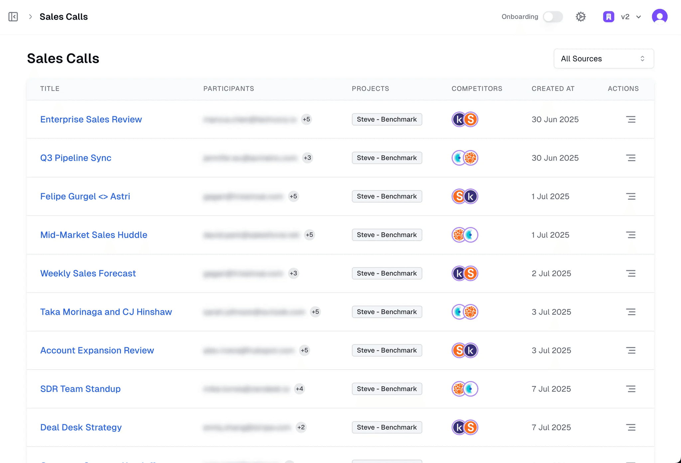The image size is (681, 463).
Task: Click the breadcrumb chevron before Sales Calls
Action: tap(30, 17)
